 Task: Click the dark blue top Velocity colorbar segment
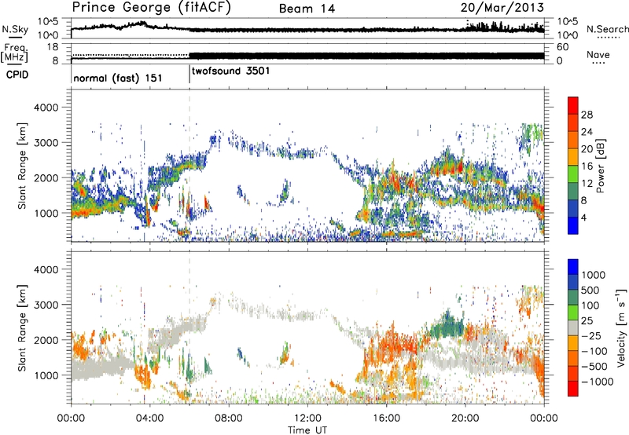click(x=573, y=267)
